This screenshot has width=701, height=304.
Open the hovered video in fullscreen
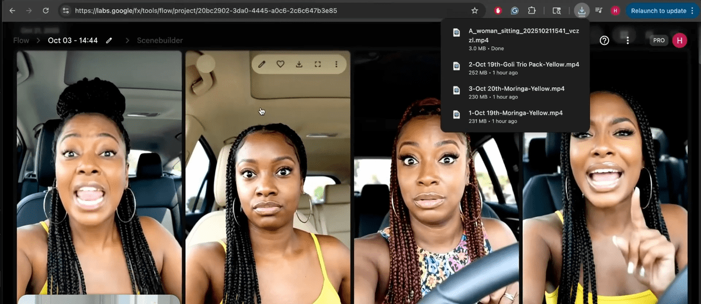[x=318, y=64]
